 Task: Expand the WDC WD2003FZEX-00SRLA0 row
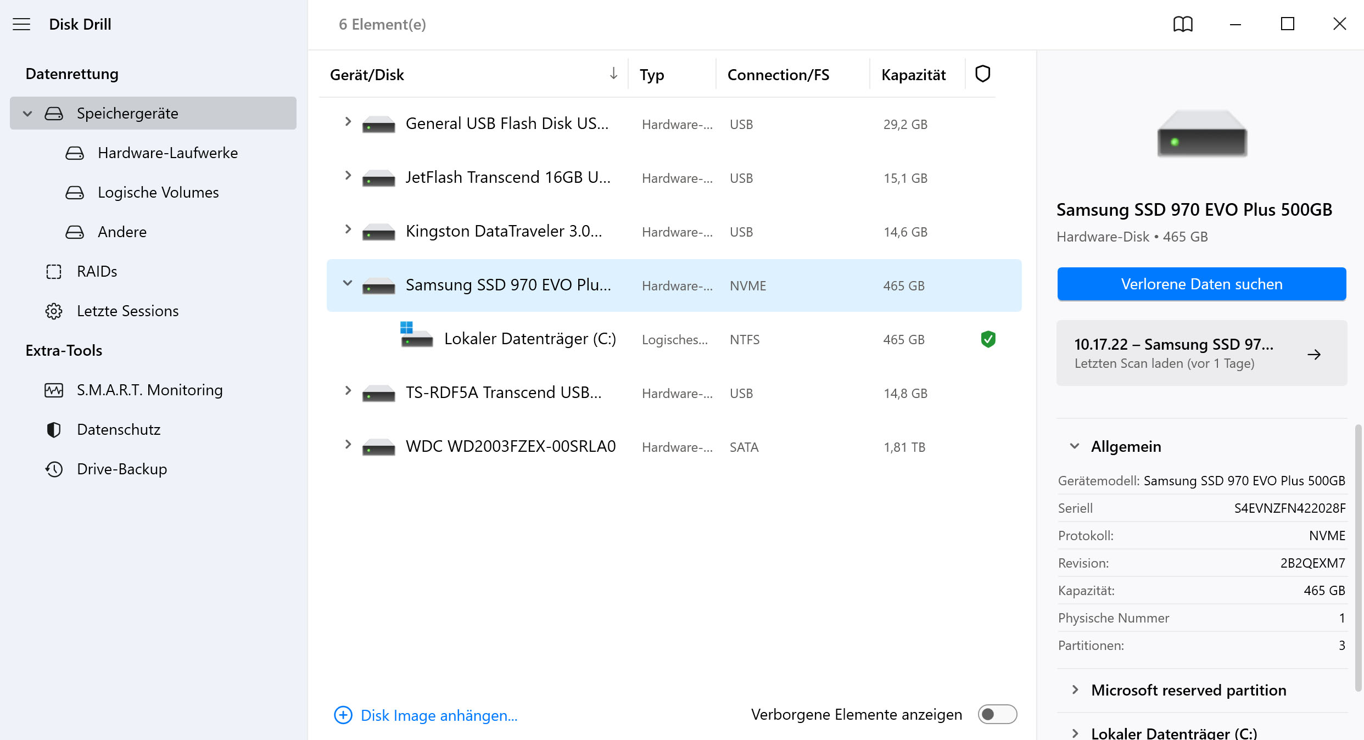pyautogui.click(x=348, y=444)
